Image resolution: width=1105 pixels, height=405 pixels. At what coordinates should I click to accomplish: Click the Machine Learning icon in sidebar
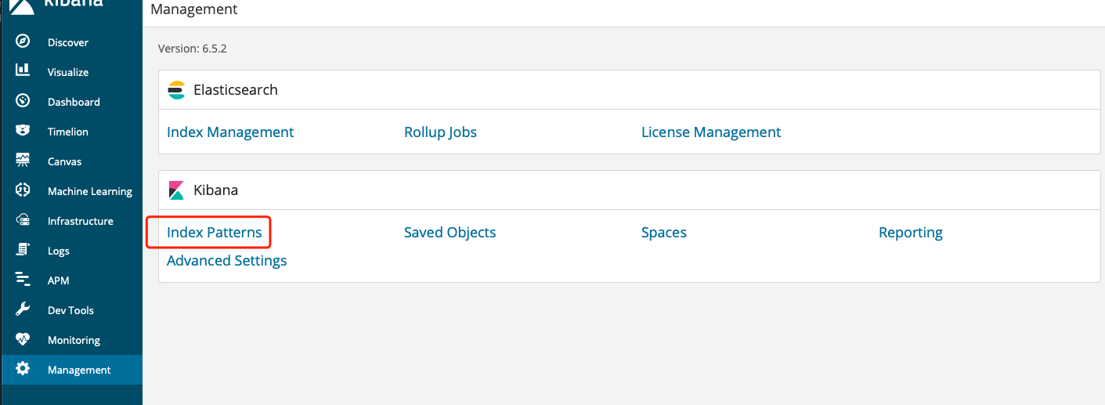click(x=23, y=190)
